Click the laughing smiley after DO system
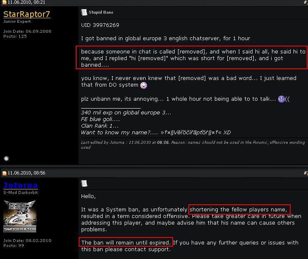The height and width of the screenshot is (259, 308). coord(144,85)
